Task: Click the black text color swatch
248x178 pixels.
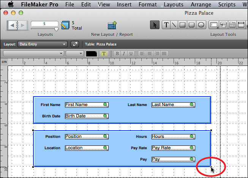Action: point(91,54)
